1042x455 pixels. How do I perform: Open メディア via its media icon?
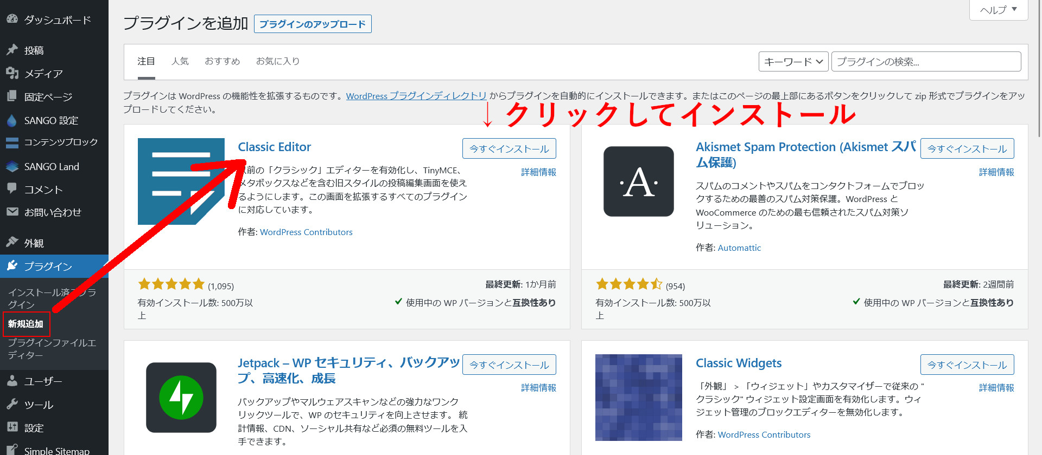pos(12,73)
